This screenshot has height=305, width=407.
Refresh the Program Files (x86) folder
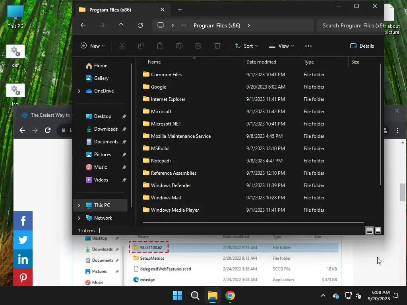click(140, 25)
